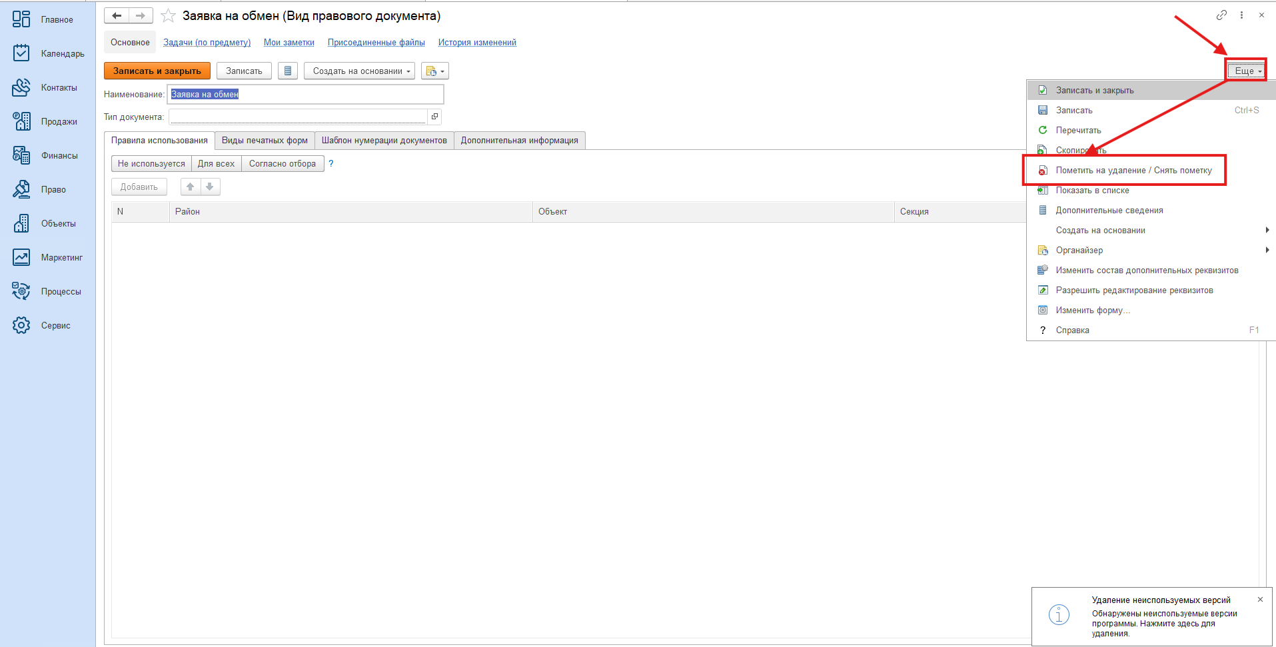
Task: Switch to 'Виды печатных форм' tab
Action: (265, 141)
